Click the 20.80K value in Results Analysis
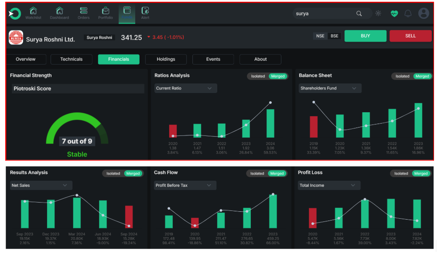Image resolution: width=441 pixels, height=255 pixels. point(77,238)
